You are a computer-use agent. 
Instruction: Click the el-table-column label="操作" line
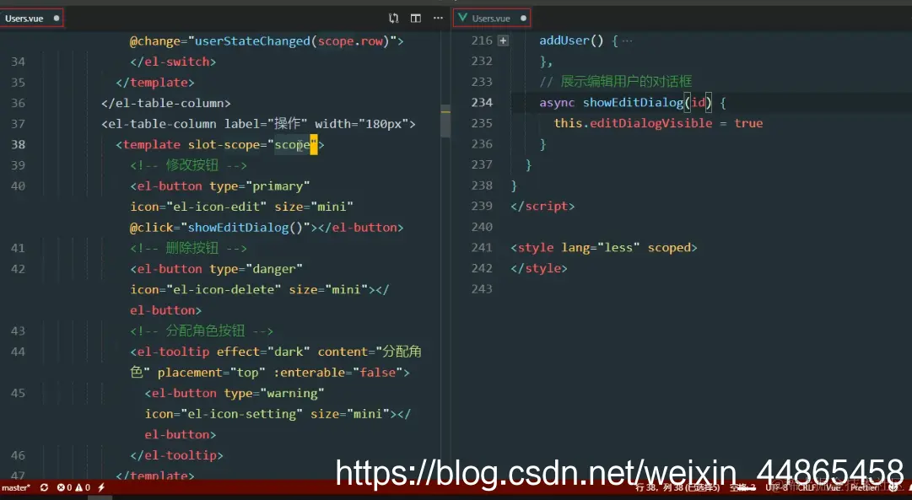pos(258,124)
